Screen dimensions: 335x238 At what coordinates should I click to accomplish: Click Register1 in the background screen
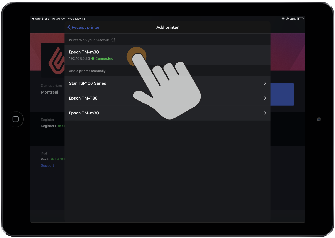48,126
